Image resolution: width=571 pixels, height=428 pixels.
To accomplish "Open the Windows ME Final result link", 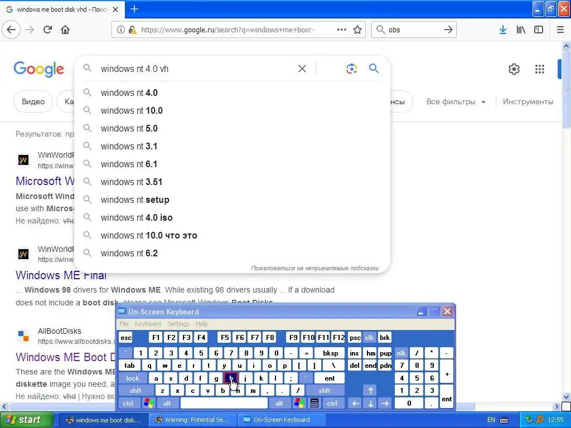I will [61, 275].
